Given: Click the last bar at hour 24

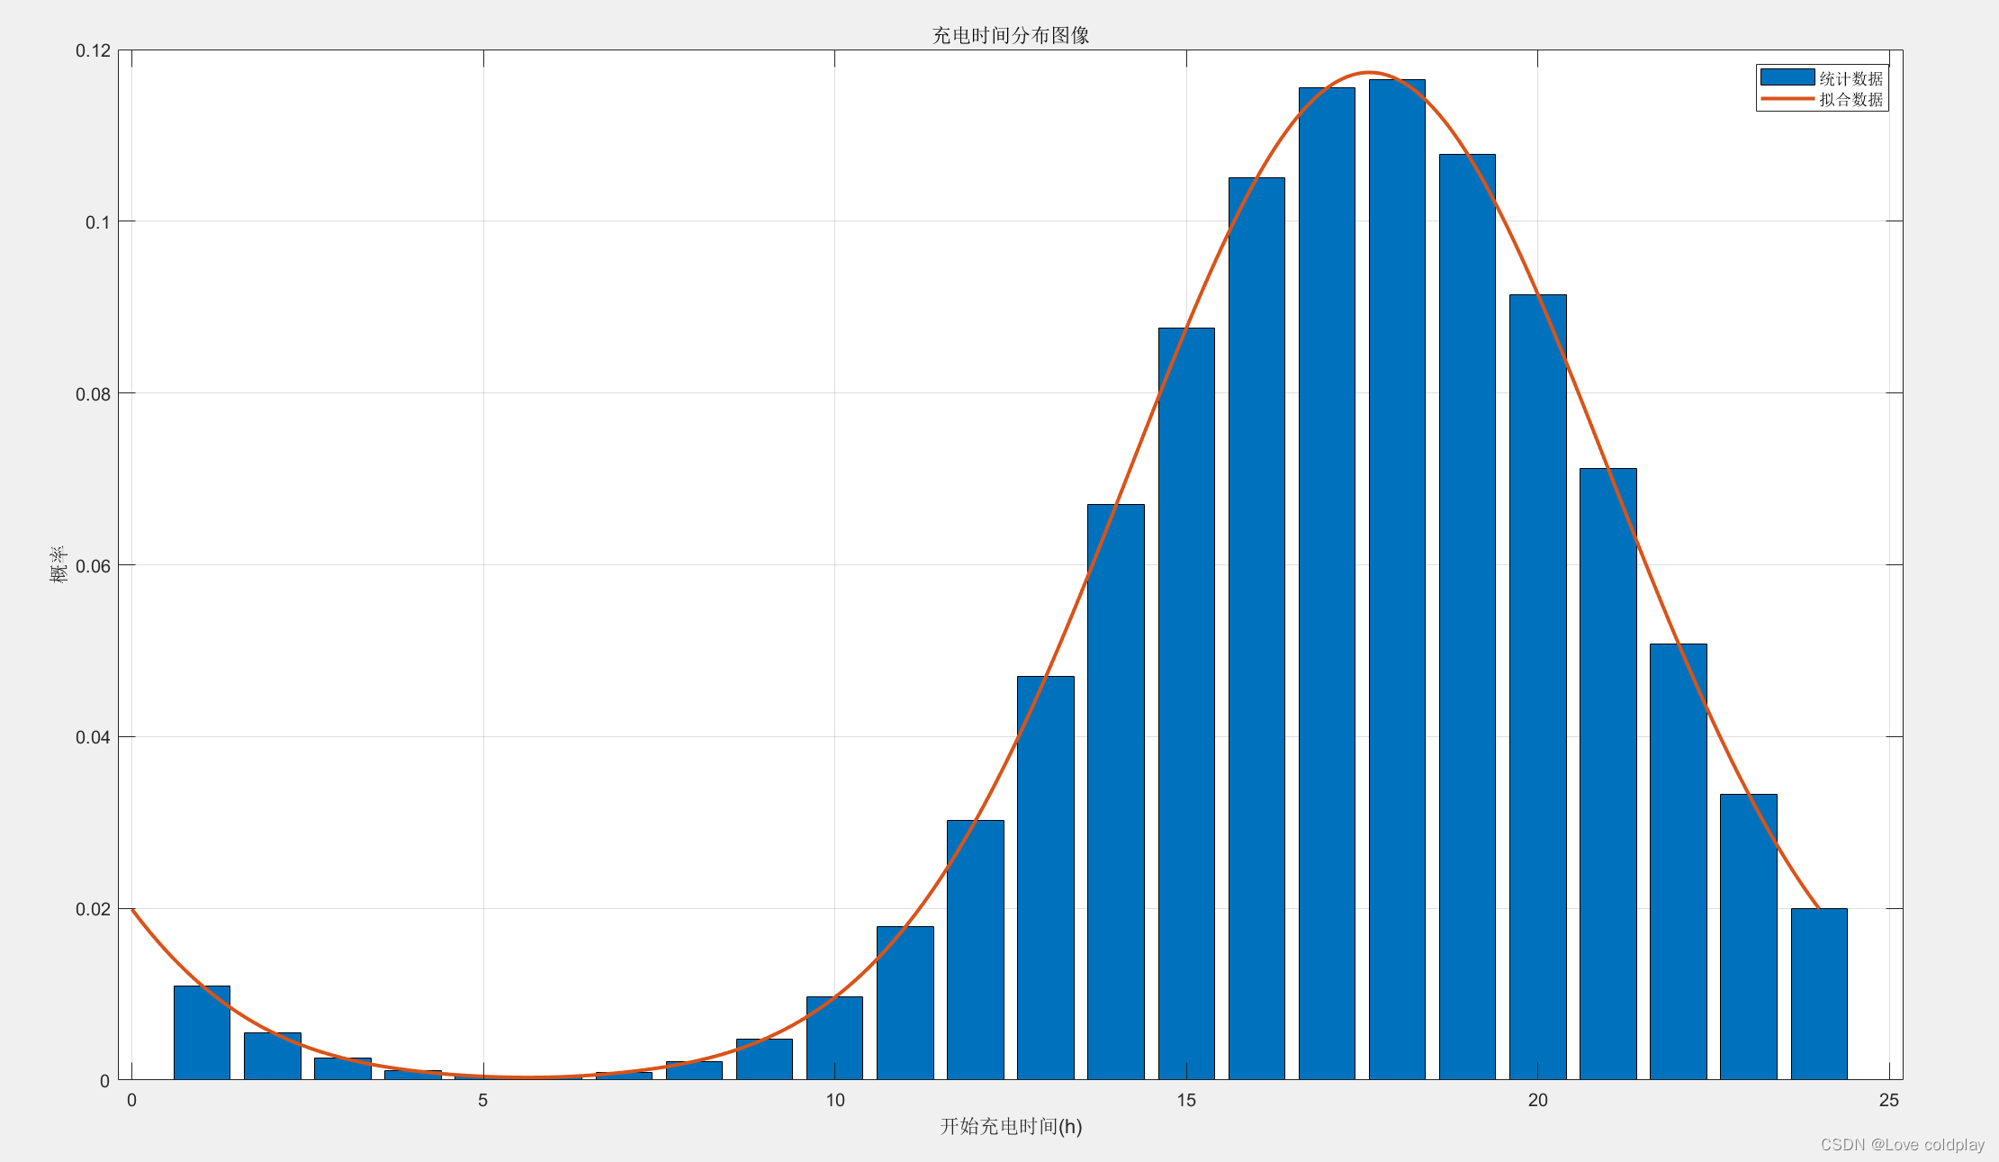Looking at the screenshot, I should tap(1819, 994).
